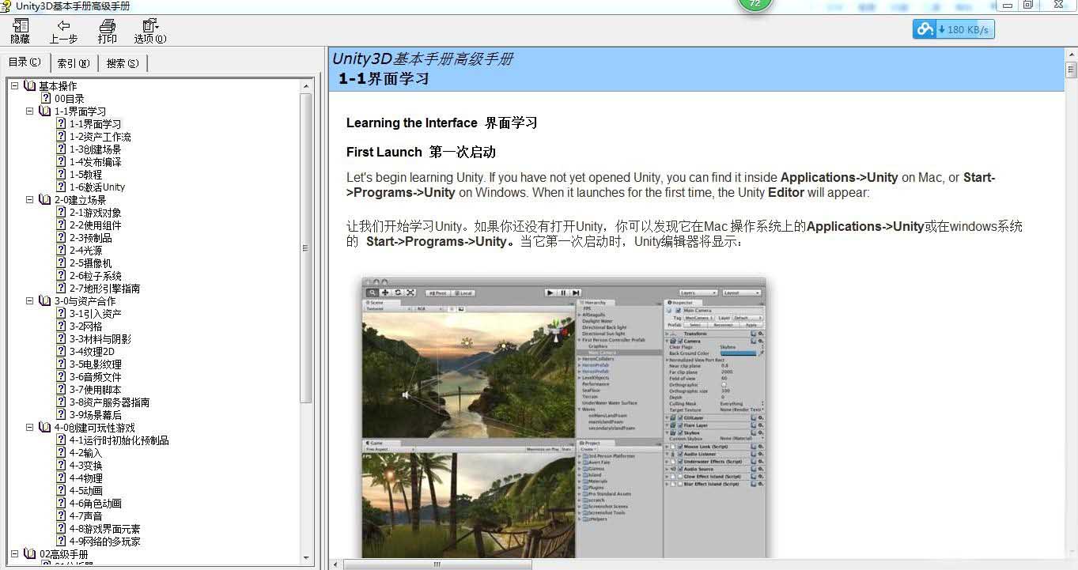Collapse the 3-0与资产合作 book node

point(30,300)
